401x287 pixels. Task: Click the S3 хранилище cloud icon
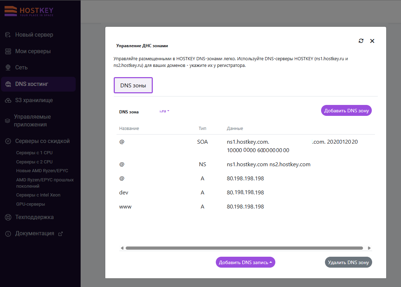coord(8,100)
